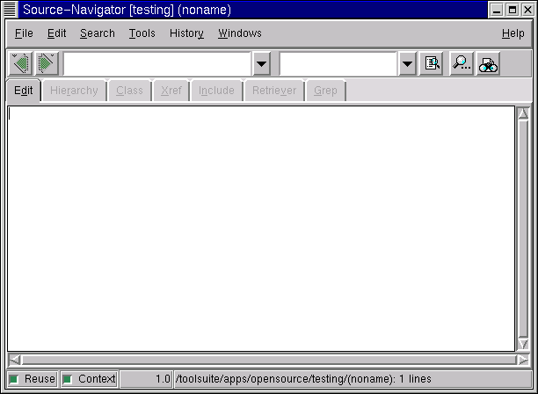Expand the first combo box dropdown arrow
Screen dimensions: 538x394
click(x=261, y=64)
